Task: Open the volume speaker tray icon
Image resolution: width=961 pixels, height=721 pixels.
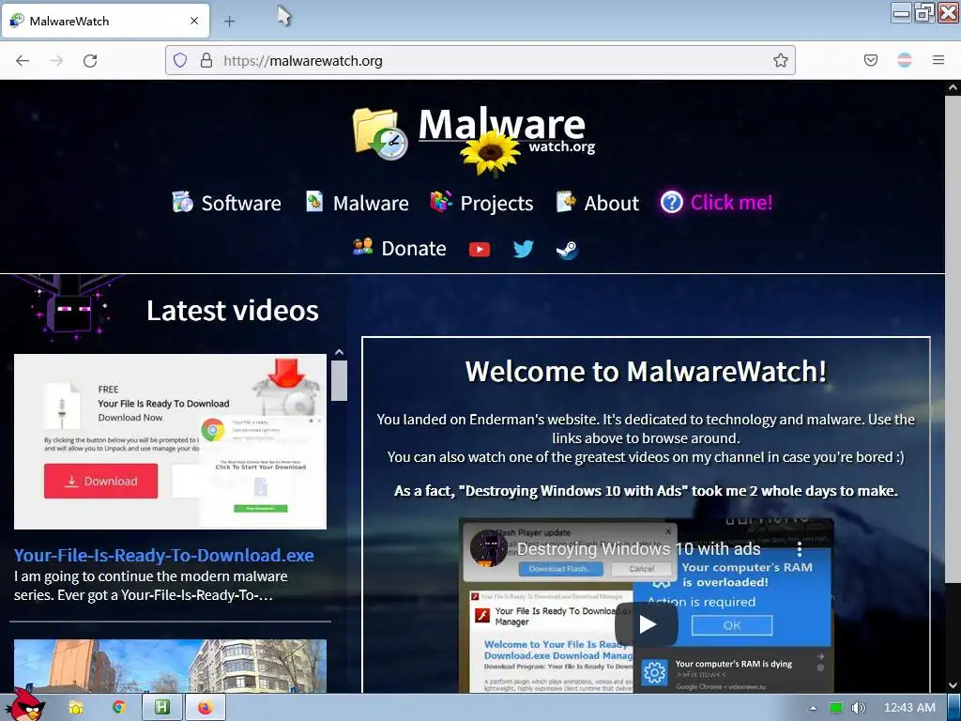Action: tap(859, 708)
